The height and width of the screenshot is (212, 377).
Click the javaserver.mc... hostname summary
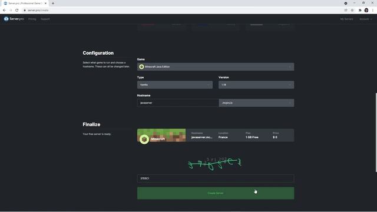tap(201, 137)
